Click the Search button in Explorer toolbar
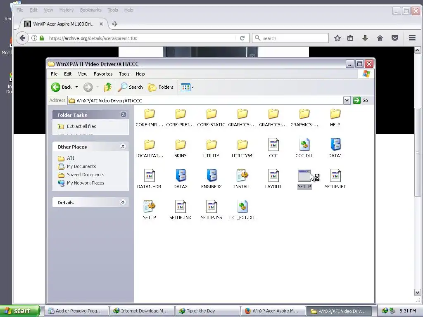This screenshot has width=423, height=317. click(x=131, y=87)
